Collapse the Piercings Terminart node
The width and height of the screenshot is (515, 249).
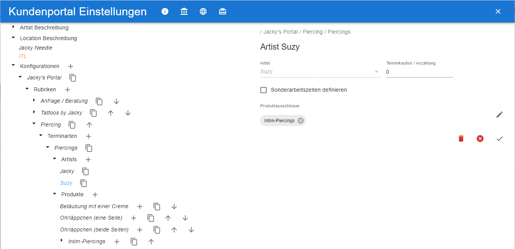tap(48, 147)
